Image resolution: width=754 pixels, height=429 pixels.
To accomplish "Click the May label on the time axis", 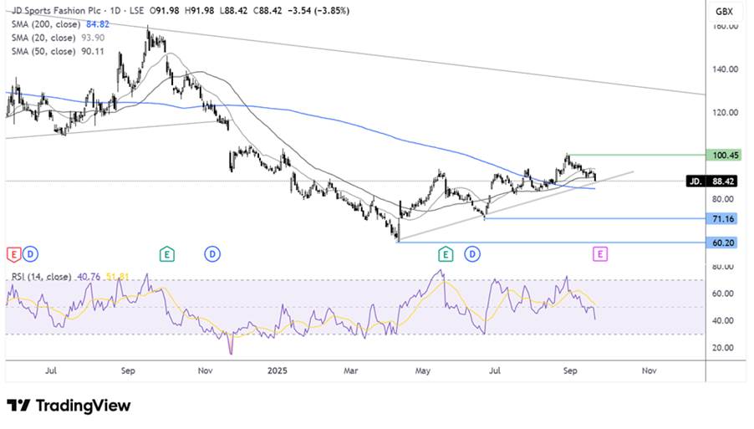I will 423,370.
